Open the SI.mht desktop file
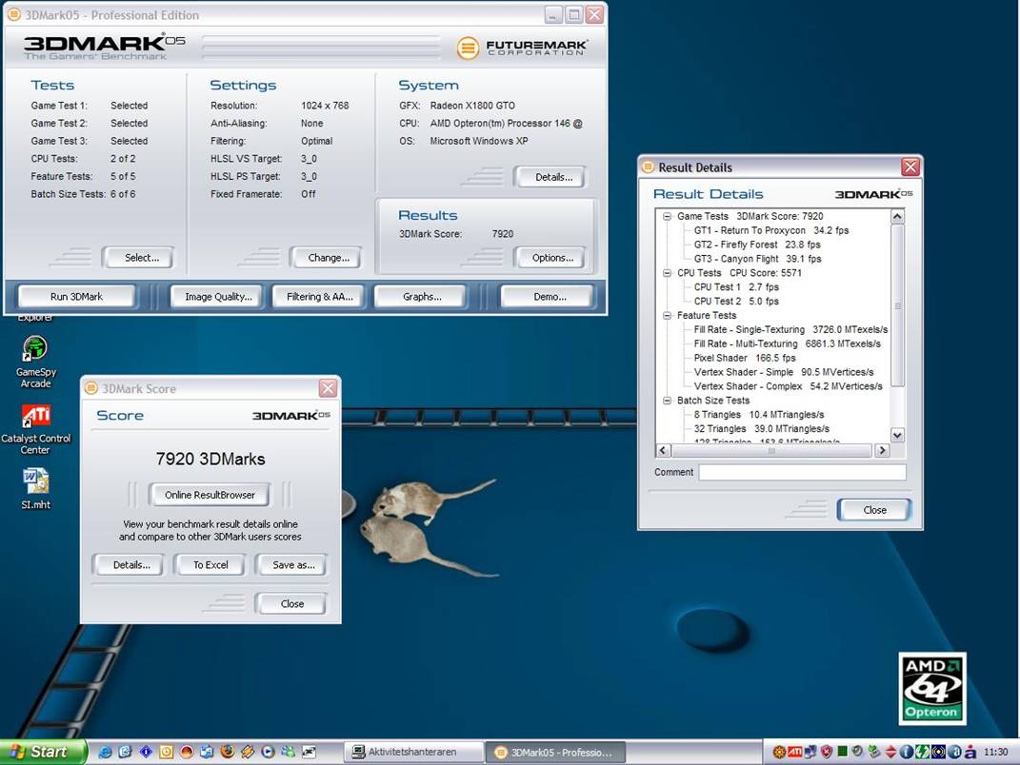This screenshot has width=1020, height=765. tap(35, 489)
